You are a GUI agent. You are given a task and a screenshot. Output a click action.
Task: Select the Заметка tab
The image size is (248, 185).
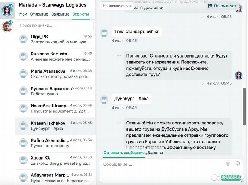(x=155, y=153)
